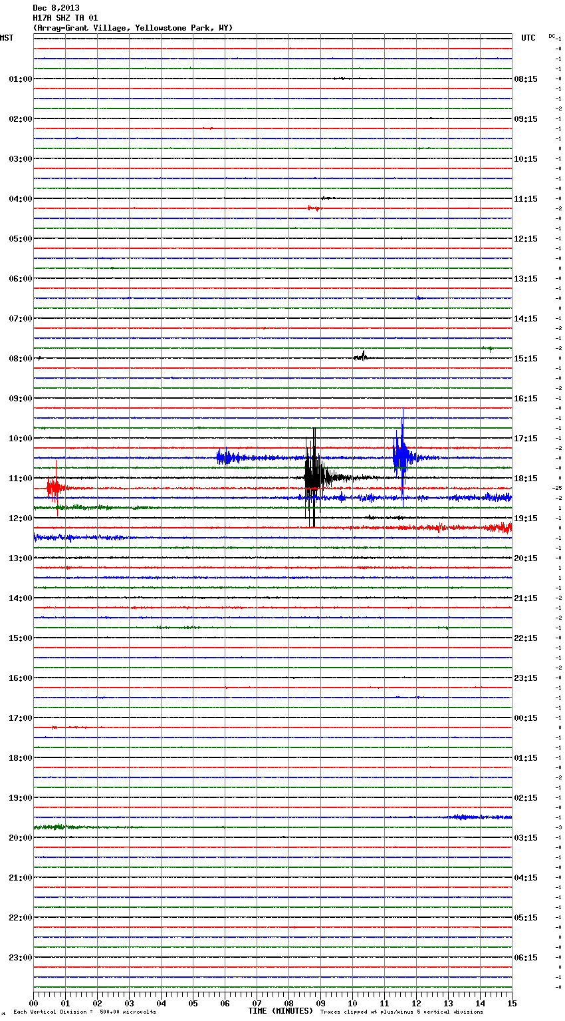Viewport: 565px width, 1021px height.
Task: Select the station code 'H17A SHZ TA 01'
Action: coord(65,18)
